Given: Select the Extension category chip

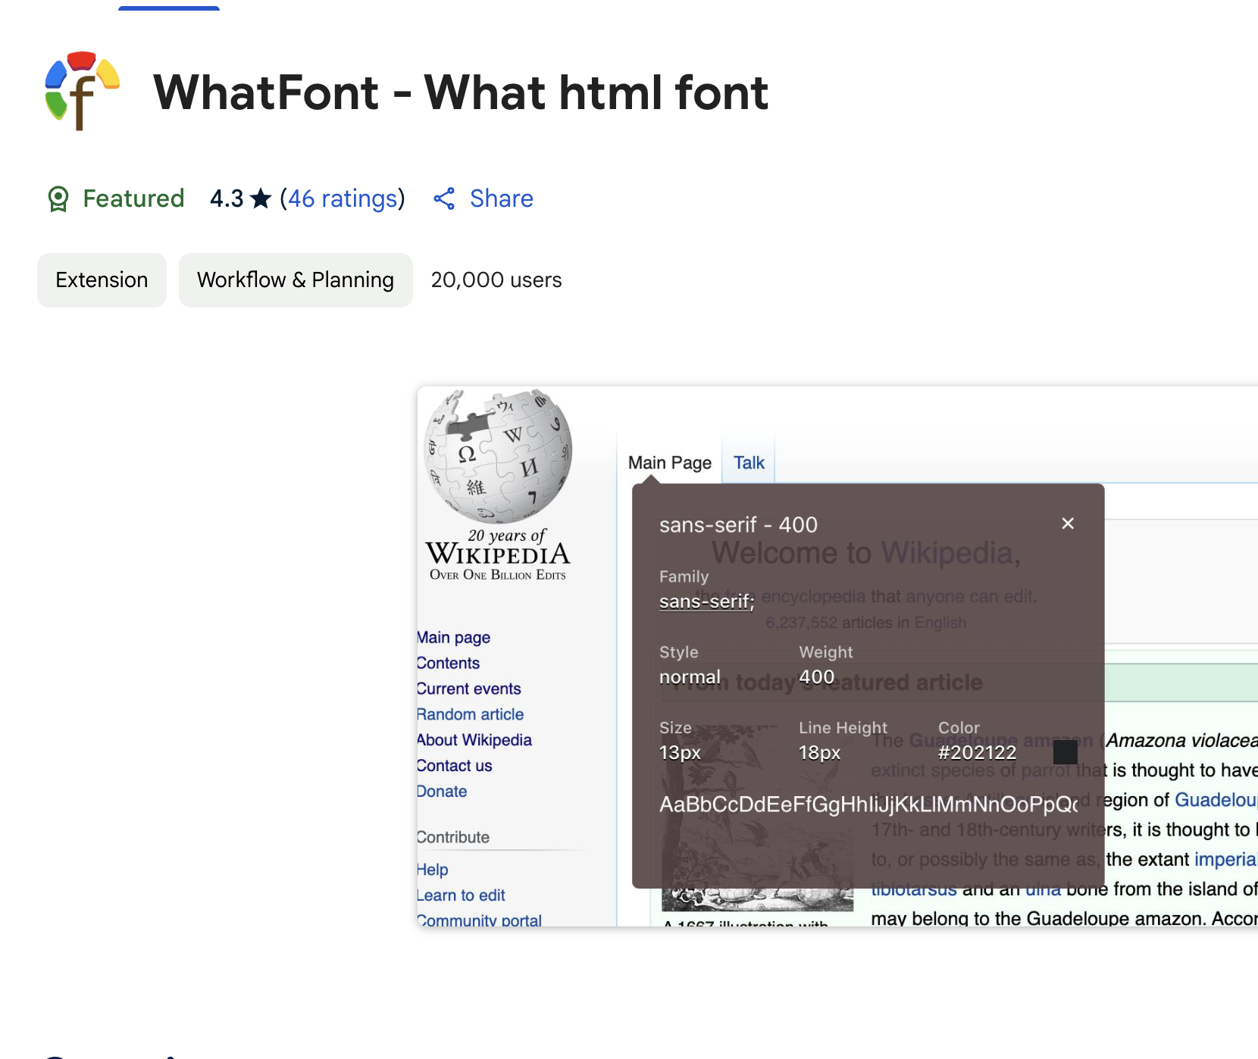Looking at the screenshot, I should [102, 280].
